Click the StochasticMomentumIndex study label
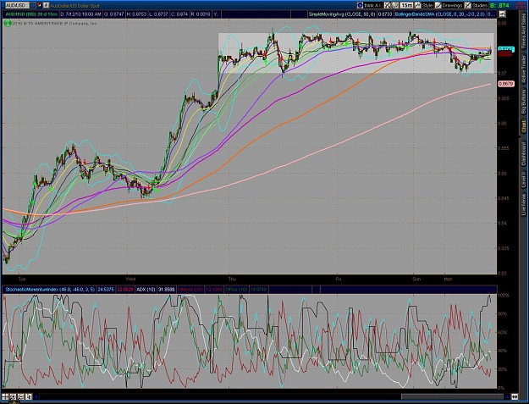Screen dimensions: 529x404 50,290
